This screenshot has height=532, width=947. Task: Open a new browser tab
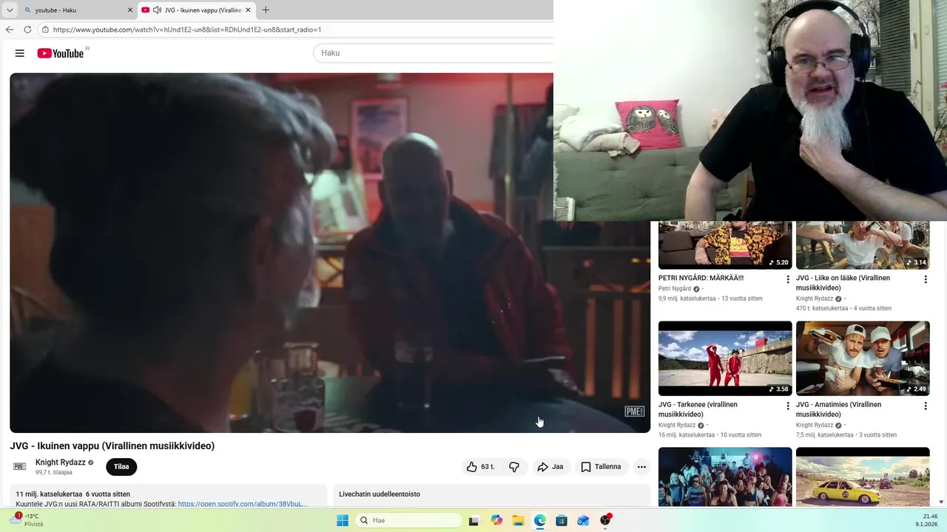click(x=266, y=10)
